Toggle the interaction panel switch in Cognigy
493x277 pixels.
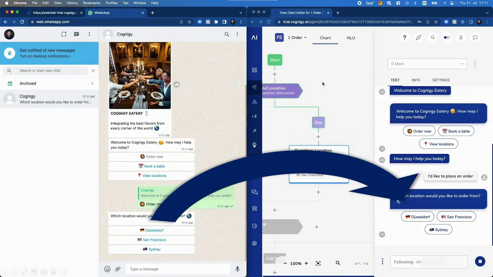click(x=447, y=38)
